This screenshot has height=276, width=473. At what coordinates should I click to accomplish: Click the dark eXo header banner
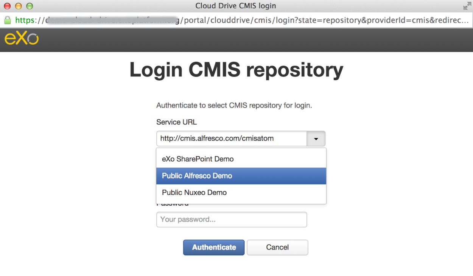pyautogui.click(x=265, y=40)
